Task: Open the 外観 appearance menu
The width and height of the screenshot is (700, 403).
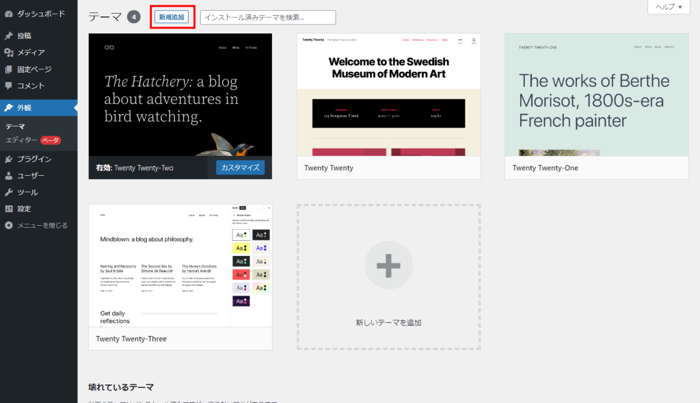Action: 25,107
